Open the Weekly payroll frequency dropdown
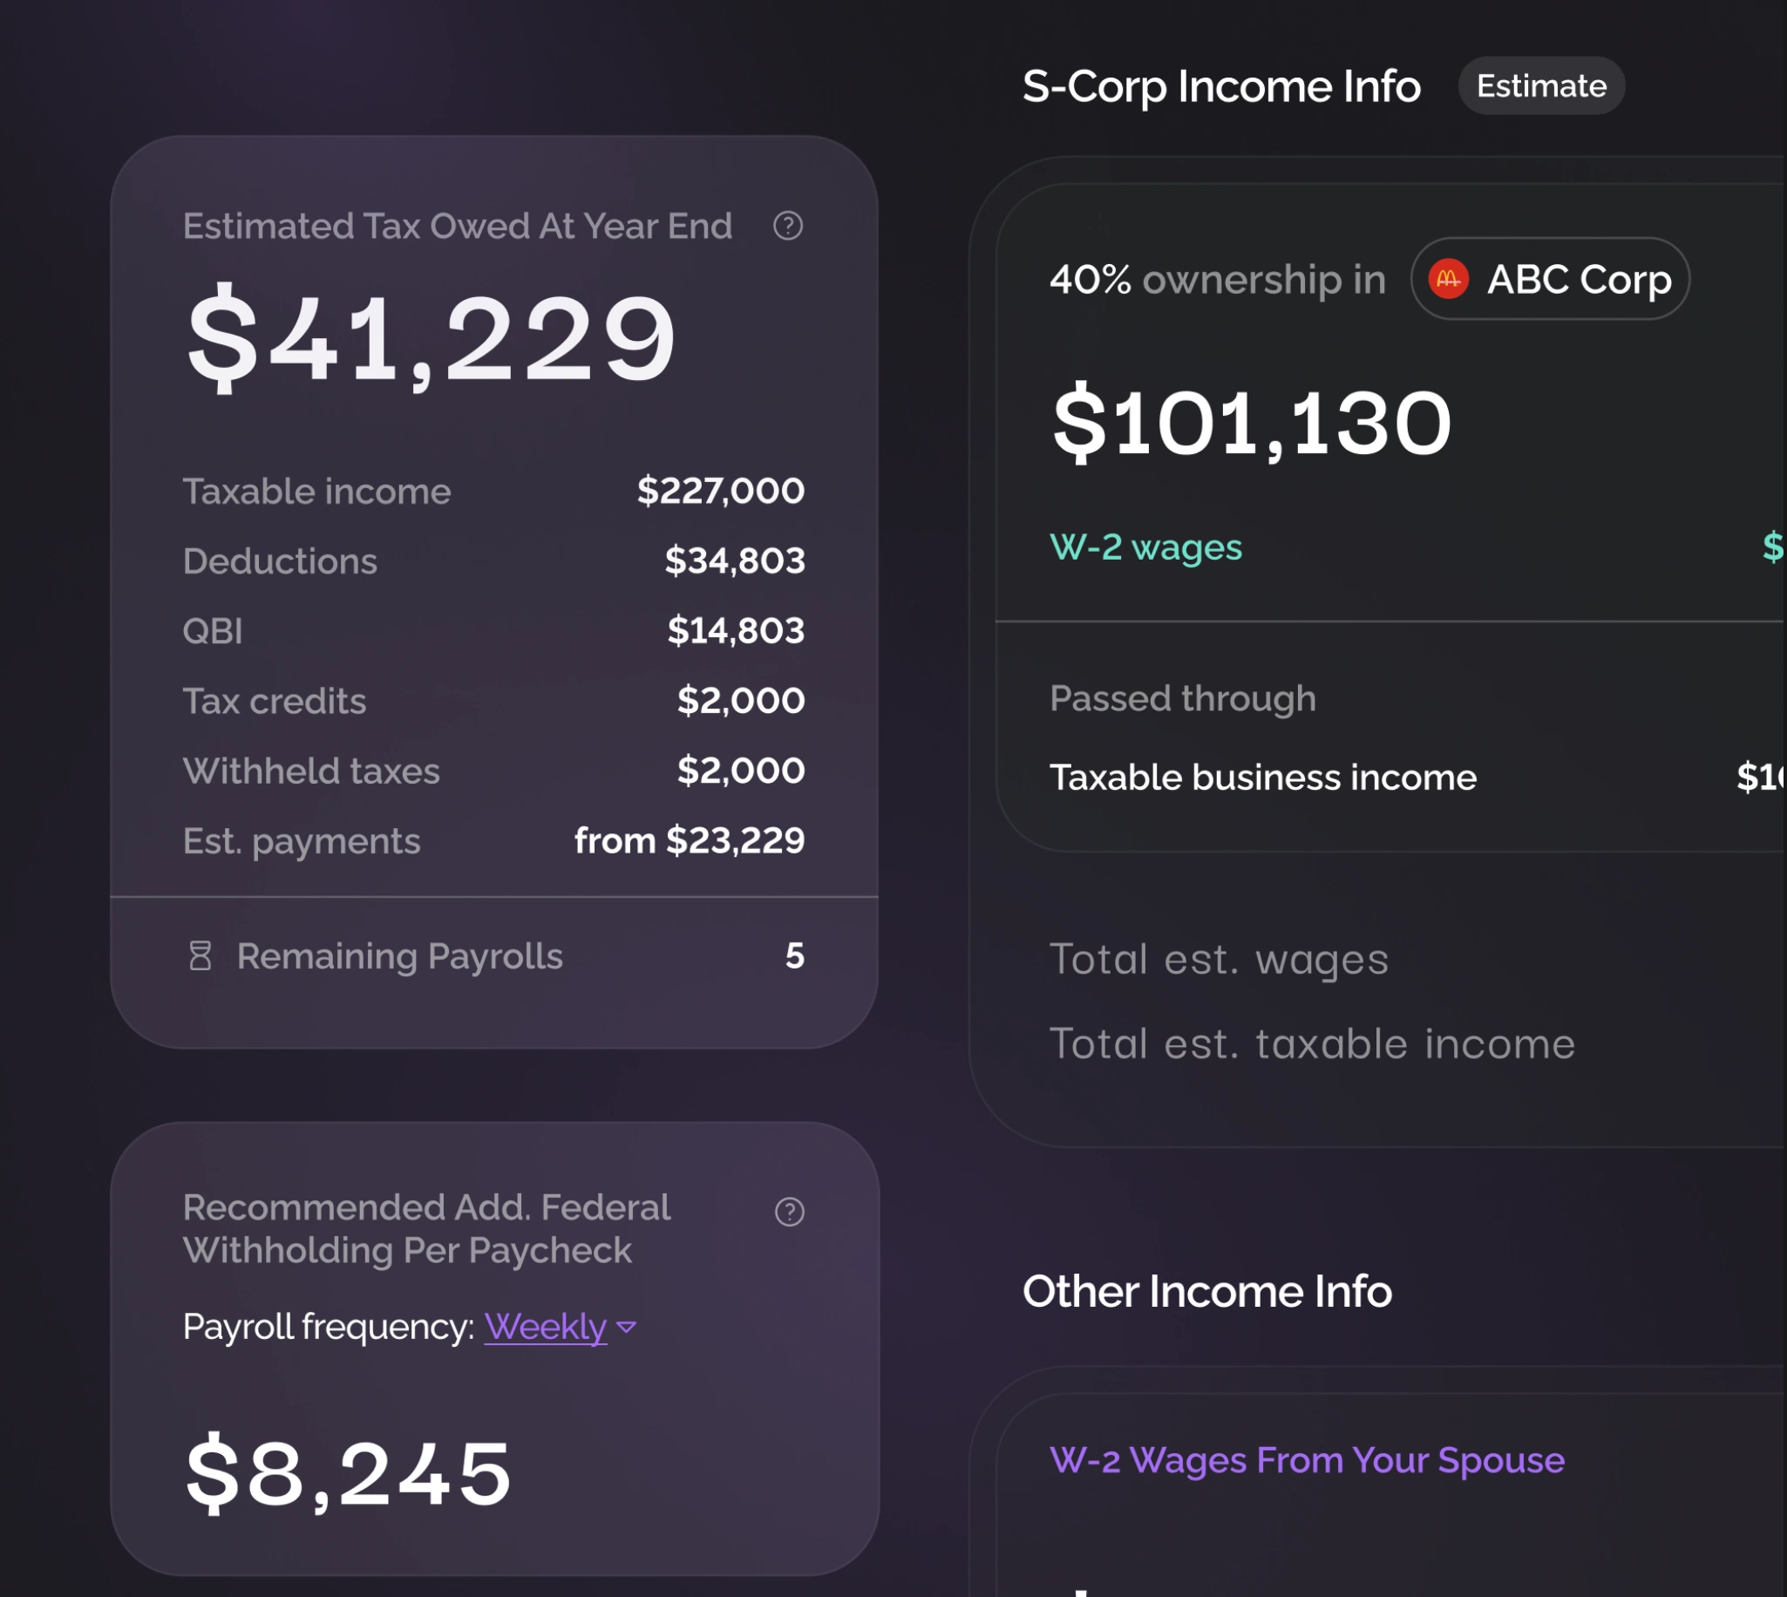Screen dimensions: 1787x1597 click(x=545, y=1326)
